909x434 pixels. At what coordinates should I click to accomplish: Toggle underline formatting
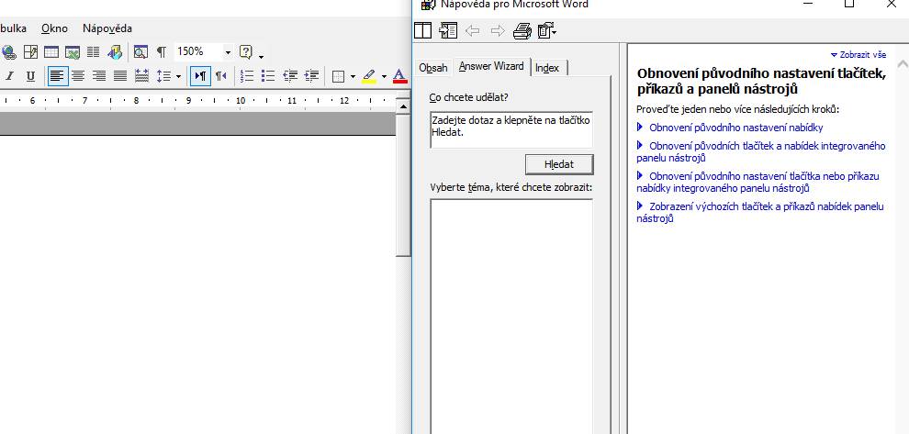[x=30, y=76]
